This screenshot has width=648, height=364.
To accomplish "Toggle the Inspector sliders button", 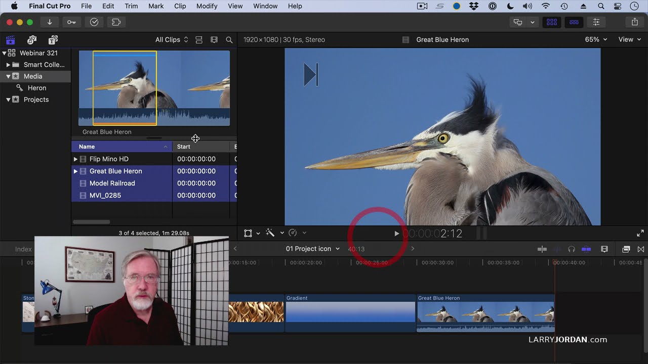I will pos(596,22).
